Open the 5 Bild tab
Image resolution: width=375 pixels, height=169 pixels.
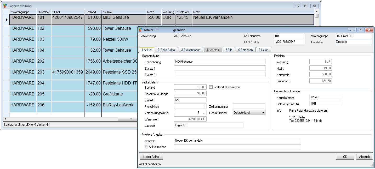tap(229, 50)
